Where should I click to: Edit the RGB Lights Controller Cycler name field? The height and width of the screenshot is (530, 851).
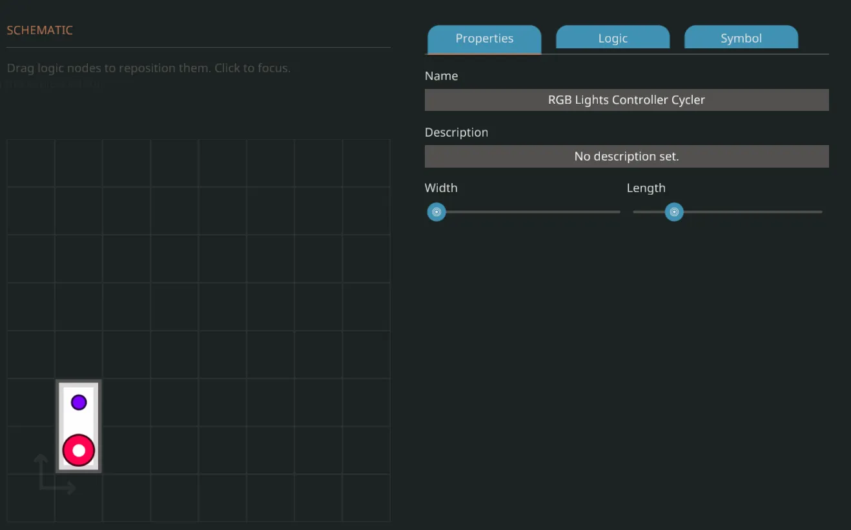point(626,100)
